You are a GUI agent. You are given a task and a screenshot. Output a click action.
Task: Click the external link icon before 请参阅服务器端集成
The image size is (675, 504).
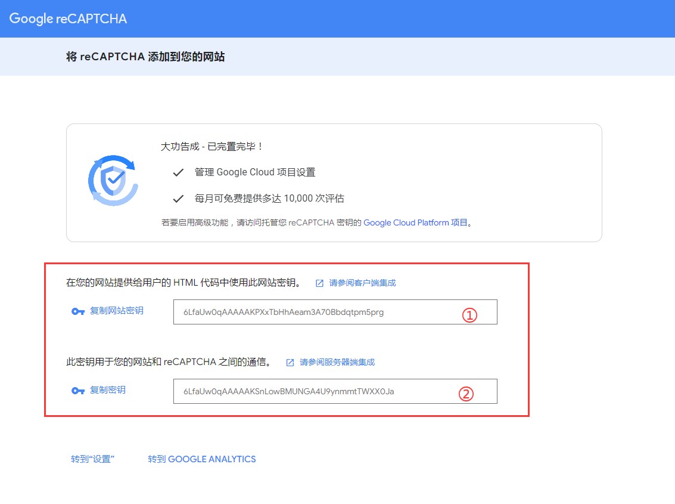[290, 363]
